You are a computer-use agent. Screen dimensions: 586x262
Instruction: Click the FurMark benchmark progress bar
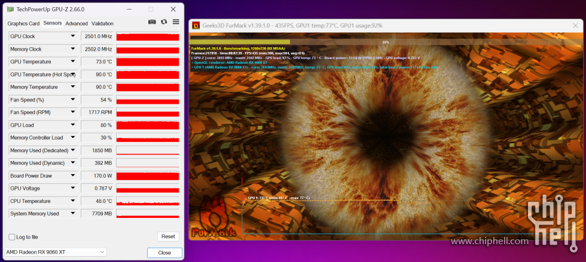point(385,42)
